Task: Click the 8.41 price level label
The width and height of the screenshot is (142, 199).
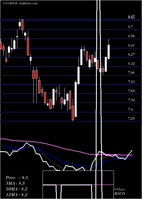Action: coord(131,45)
